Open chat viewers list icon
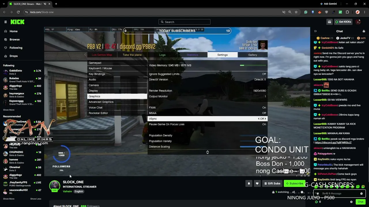369x207 pixels. (364, 31)
